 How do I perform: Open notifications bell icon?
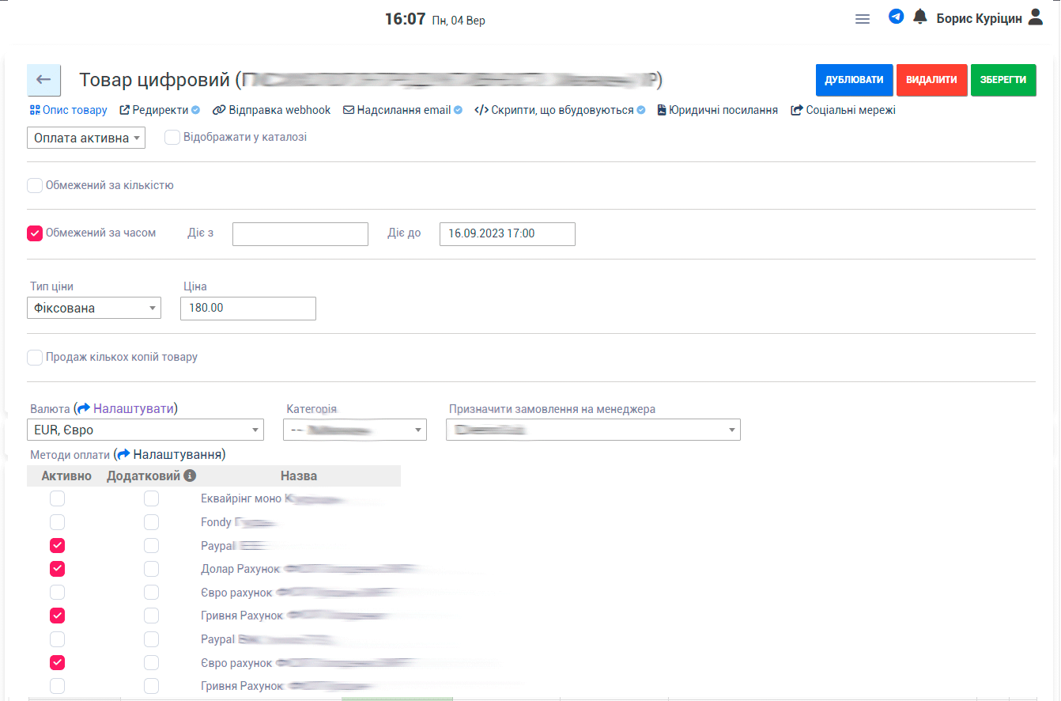(919, 17)
